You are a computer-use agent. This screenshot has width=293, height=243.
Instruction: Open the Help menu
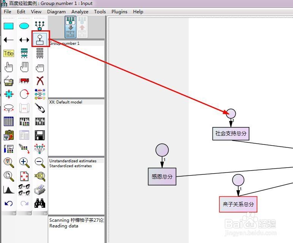click(138, 12)
